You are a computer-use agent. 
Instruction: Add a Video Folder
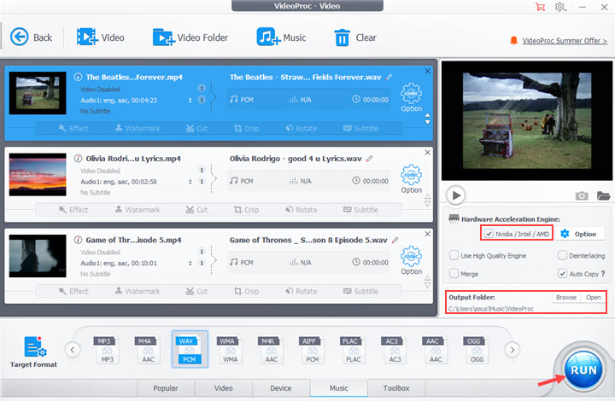[190, 38]
